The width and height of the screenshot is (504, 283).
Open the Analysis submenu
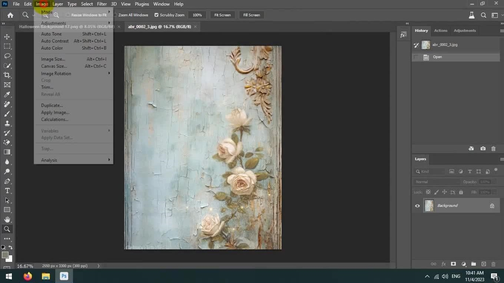point(49,160)
